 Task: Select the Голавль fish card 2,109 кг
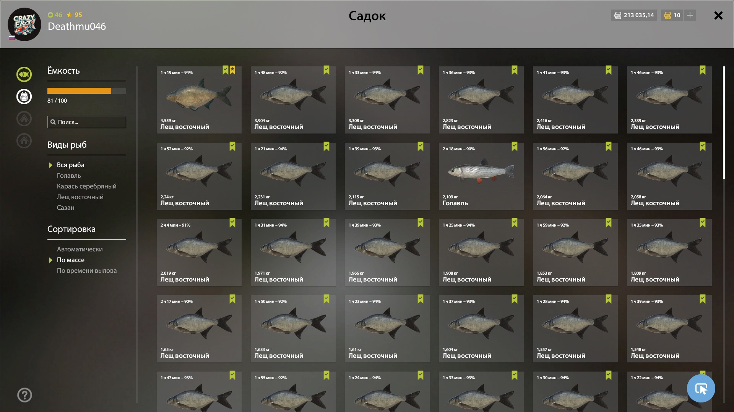pyautogui.click(x=481, y=176)
